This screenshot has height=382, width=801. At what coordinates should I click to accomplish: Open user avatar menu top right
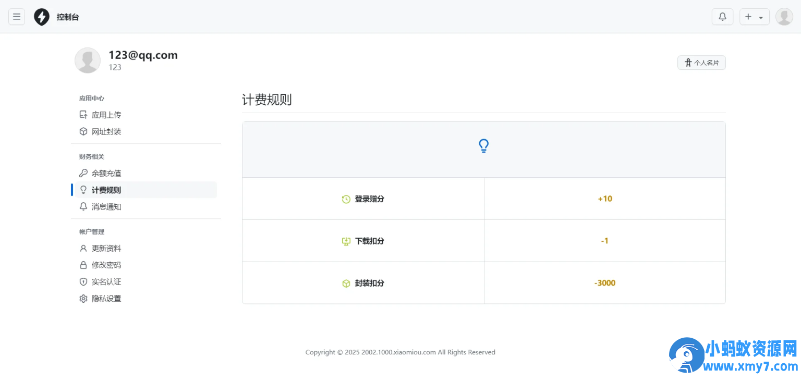[x=784, y=17]
